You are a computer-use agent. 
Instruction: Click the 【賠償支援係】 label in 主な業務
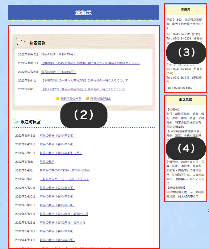click(x=176, y=188)
